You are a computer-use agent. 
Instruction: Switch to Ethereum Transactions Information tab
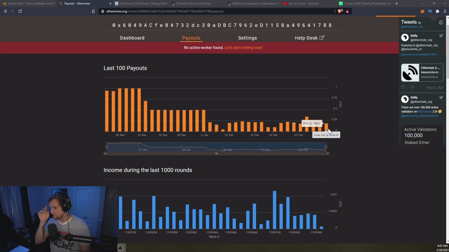(253, 3)
